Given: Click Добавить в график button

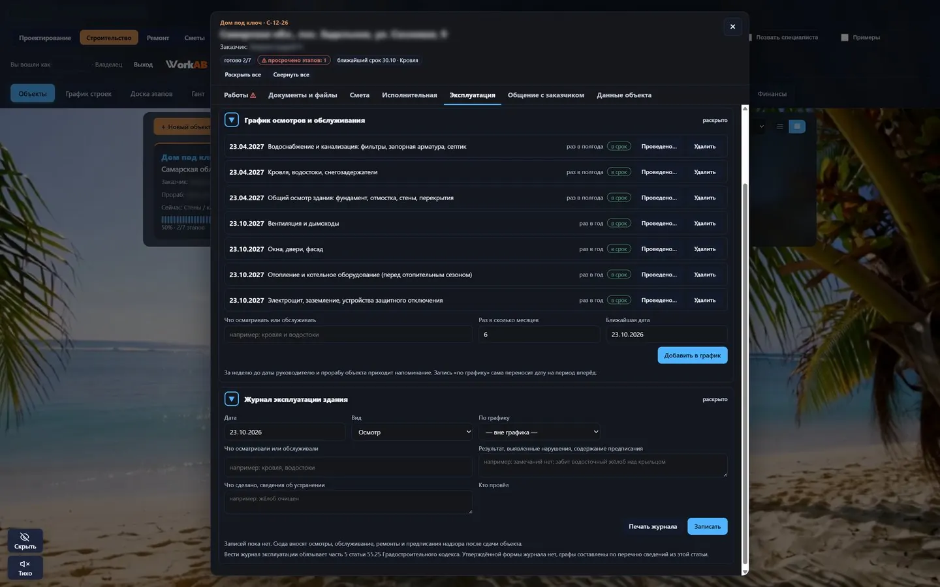Looking at the screenshot, I should 693,355.
